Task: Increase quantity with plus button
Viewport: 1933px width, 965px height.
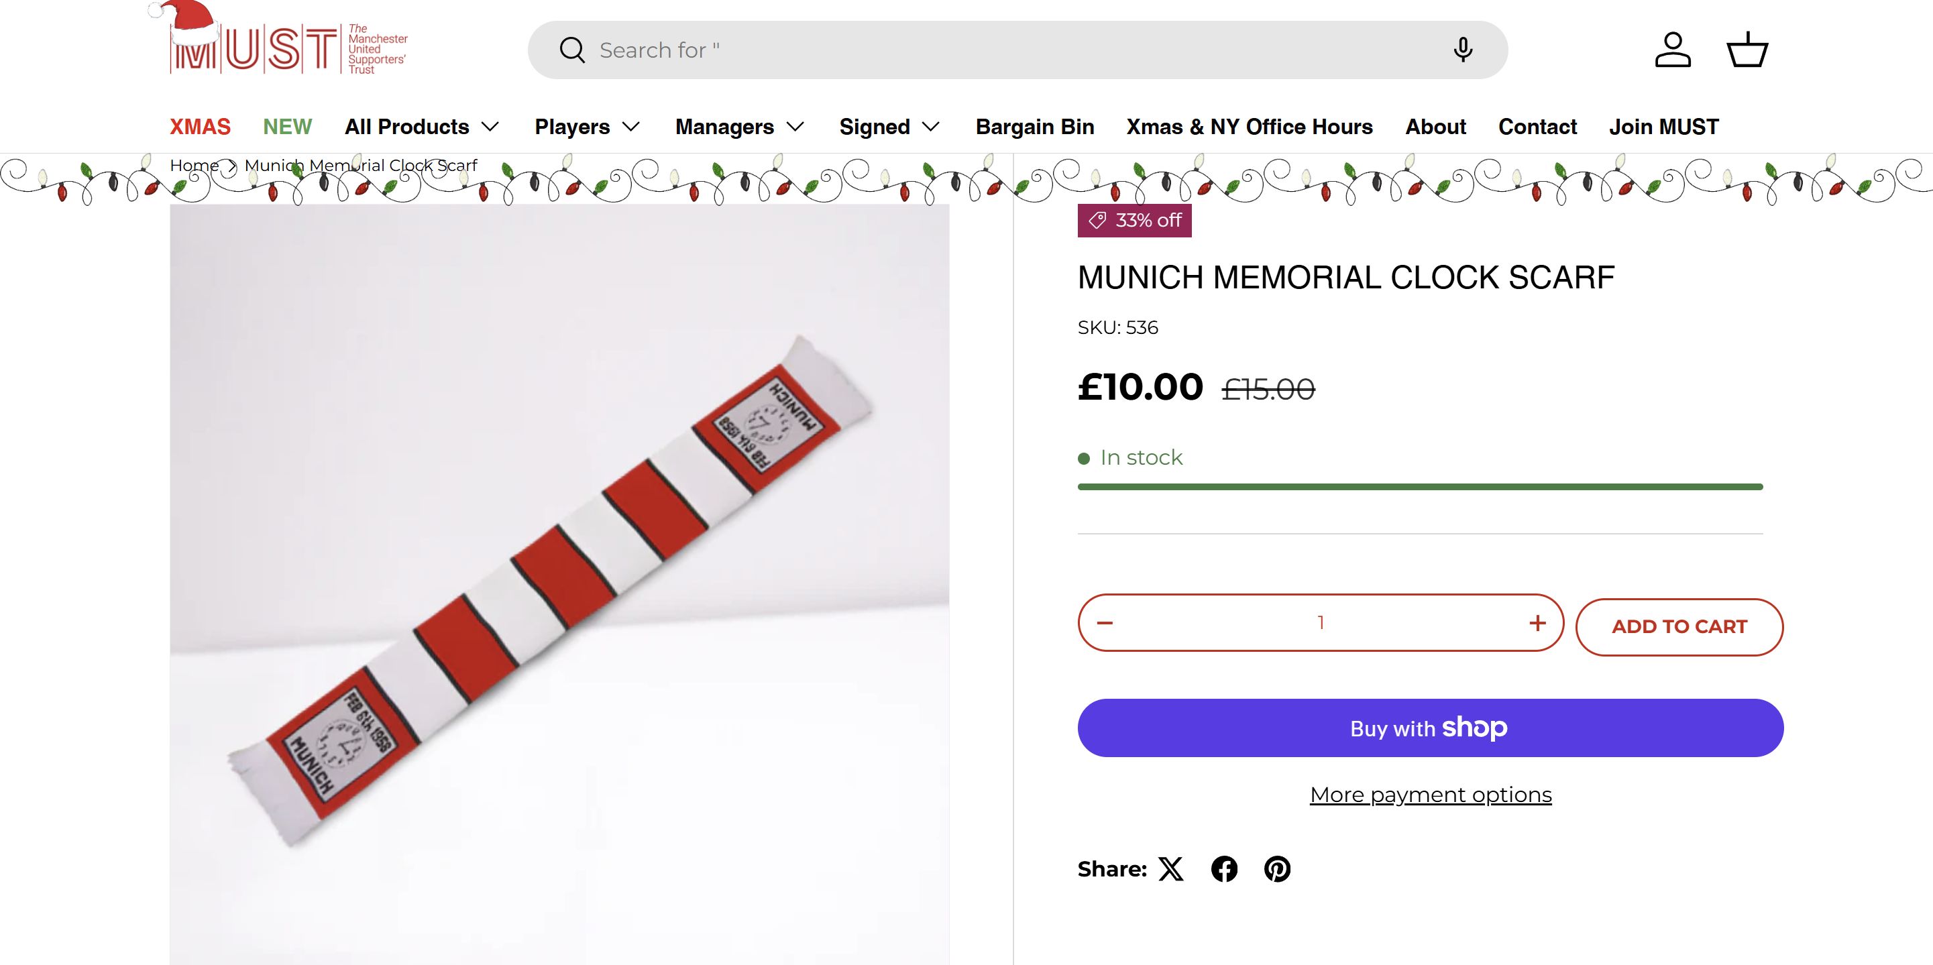Action: click(x=1537, y=623)
